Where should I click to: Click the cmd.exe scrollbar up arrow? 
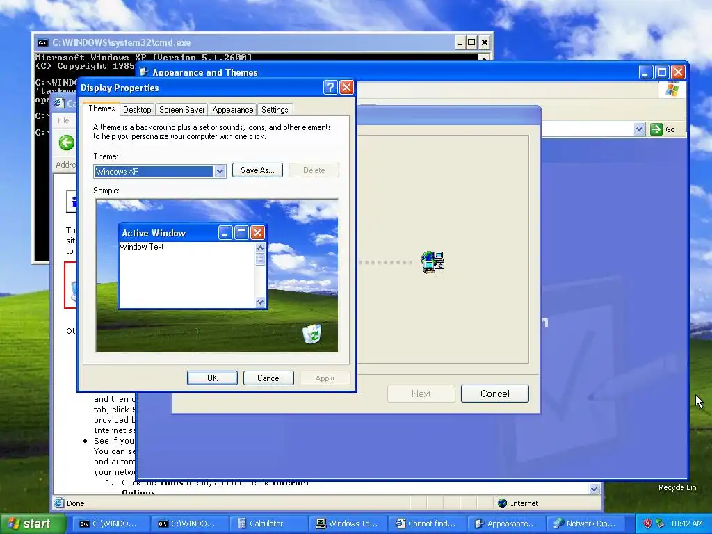pyautogui.click(x=484, y=58)
